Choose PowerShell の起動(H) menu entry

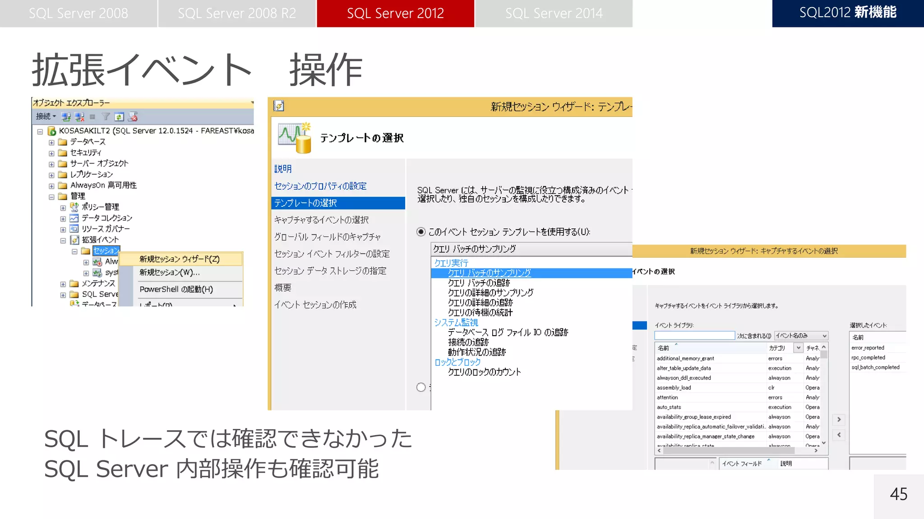[x=176, y=289]
